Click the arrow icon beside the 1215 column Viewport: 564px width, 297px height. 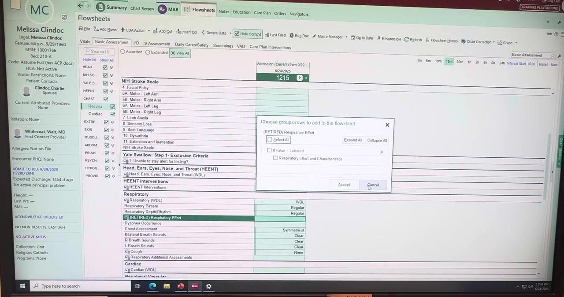[300, 78]
